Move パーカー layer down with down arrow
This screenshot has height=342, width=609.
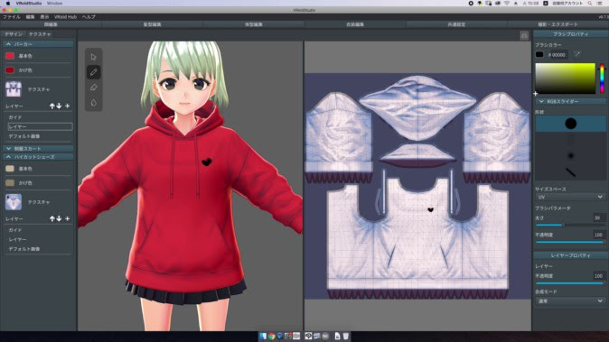pos(59,106)
